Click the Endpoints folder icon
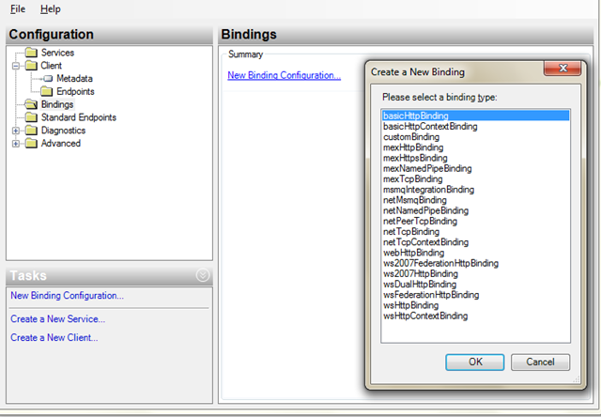 tap(46, 91)
